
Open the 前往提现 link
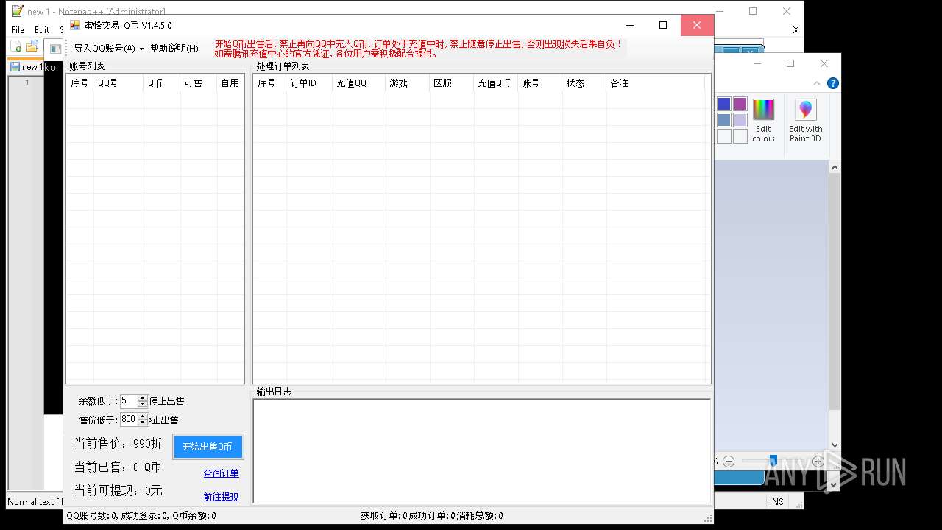221,497
